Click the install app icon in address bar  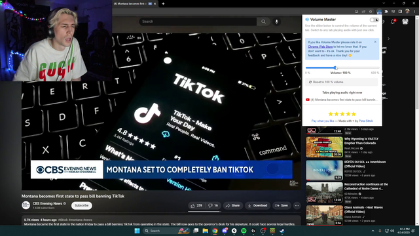coord(356,12)
